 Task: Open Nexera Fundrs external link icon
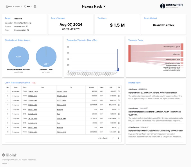click(27, 26)
